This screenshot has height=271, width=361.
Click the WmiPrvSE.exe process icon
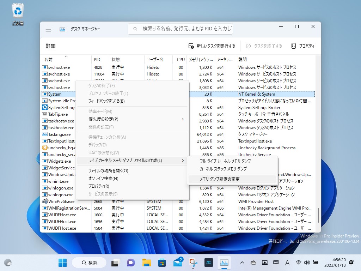[x=45, y=201]
